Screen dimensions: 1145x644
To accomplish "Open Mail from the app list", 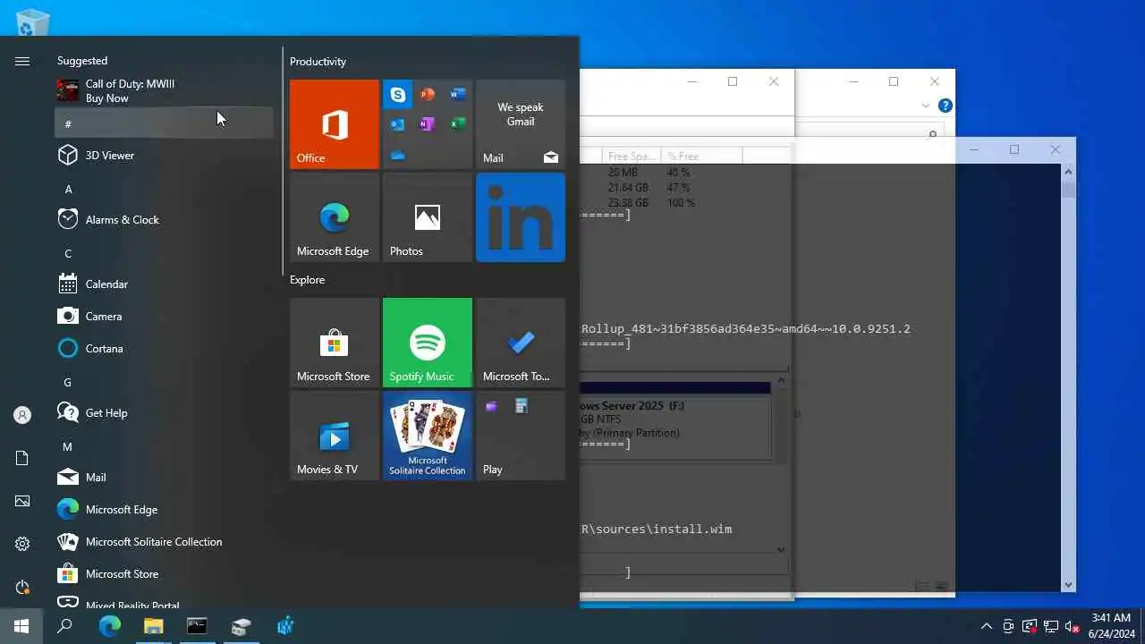I will 165,478.
